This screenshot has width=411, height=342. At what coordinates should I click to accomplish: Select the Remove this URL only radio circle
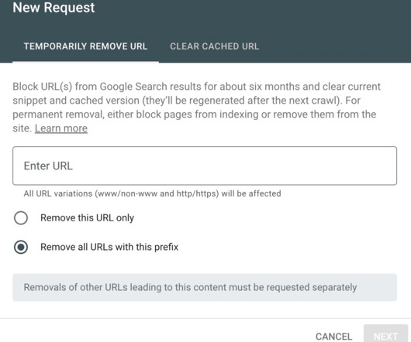point(21,217)
